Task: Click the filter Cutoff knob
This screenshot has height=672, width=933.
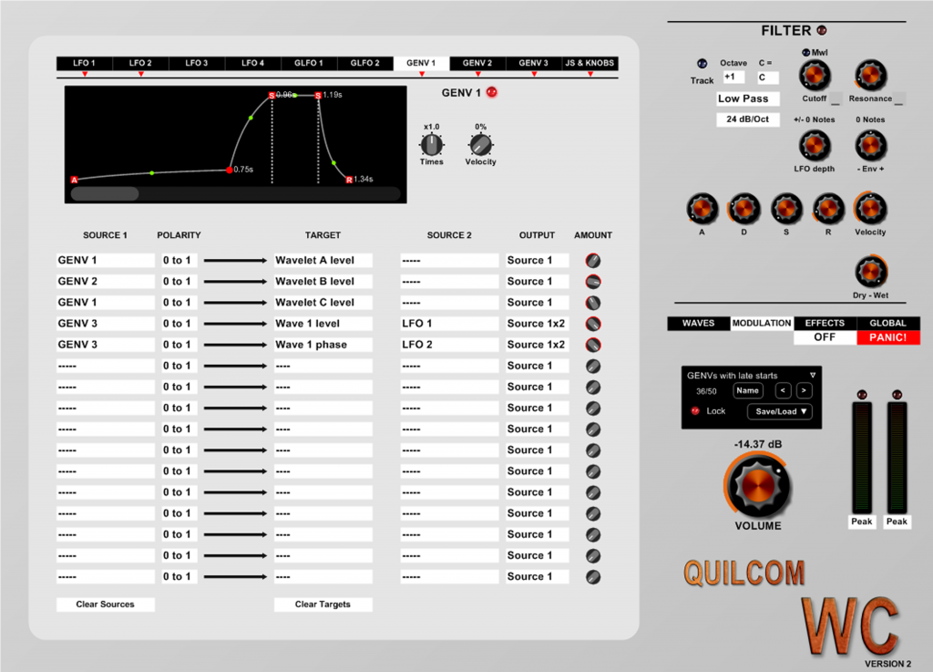Action: click(x=815, y=74)
